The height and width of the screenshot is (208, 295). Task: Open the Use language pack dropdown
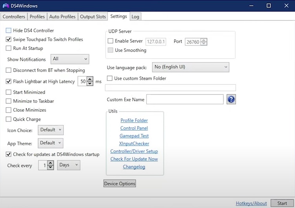click(191, 67)
